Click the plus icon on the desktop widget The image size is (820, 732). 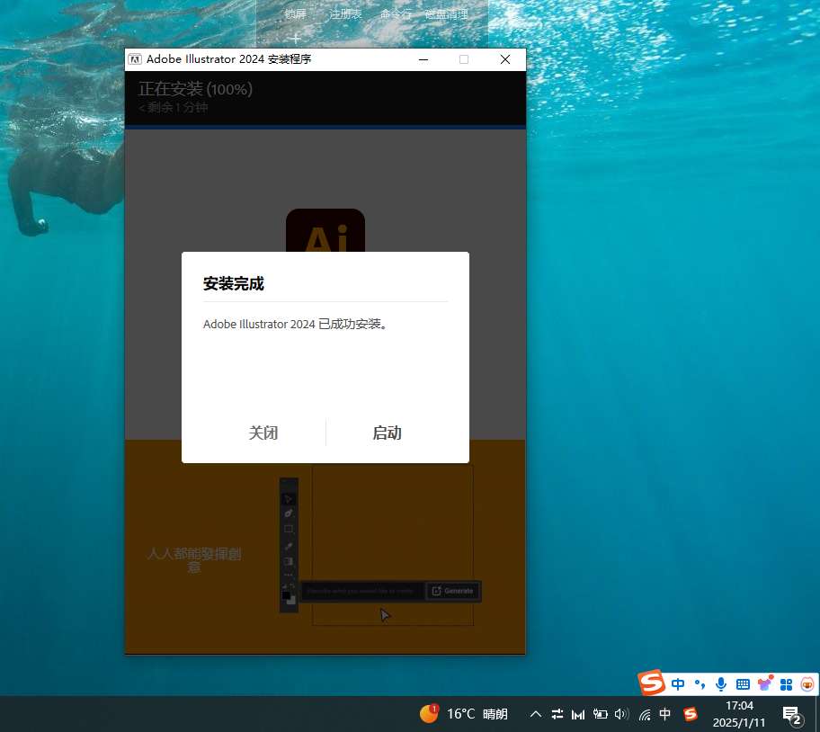coord(296,38)
